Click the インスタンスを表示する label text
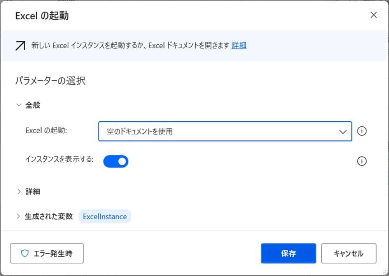 pyautogui.click(x=60, y=159)
